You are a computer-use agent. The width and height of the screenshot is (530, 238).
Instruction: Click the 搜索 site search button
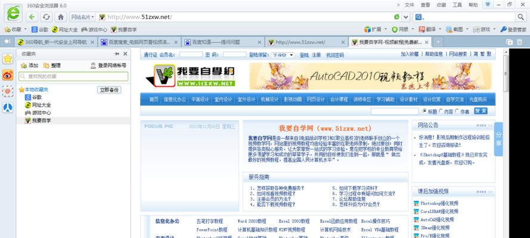pos(481,111)
